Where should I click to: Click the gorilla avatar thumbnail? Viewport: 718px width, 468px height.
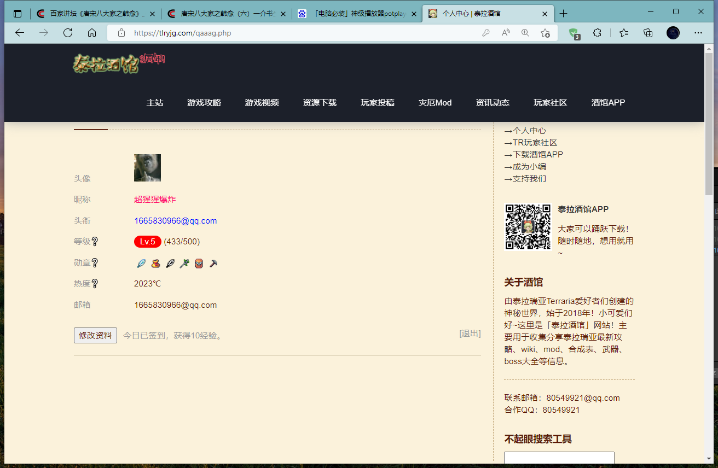click(x=147, y=168)
